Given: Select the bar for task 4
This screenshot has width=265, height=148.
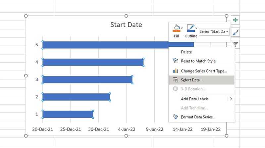Looking at the screenshot, I should (93, 62).
